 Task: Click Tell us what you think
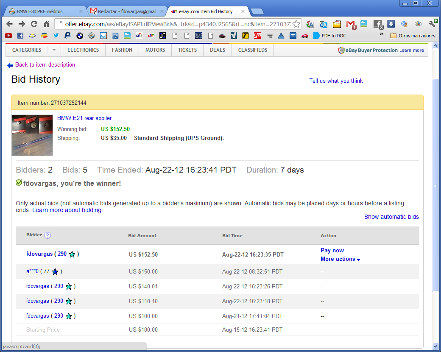pyautogui.click(x=336, y=81)
